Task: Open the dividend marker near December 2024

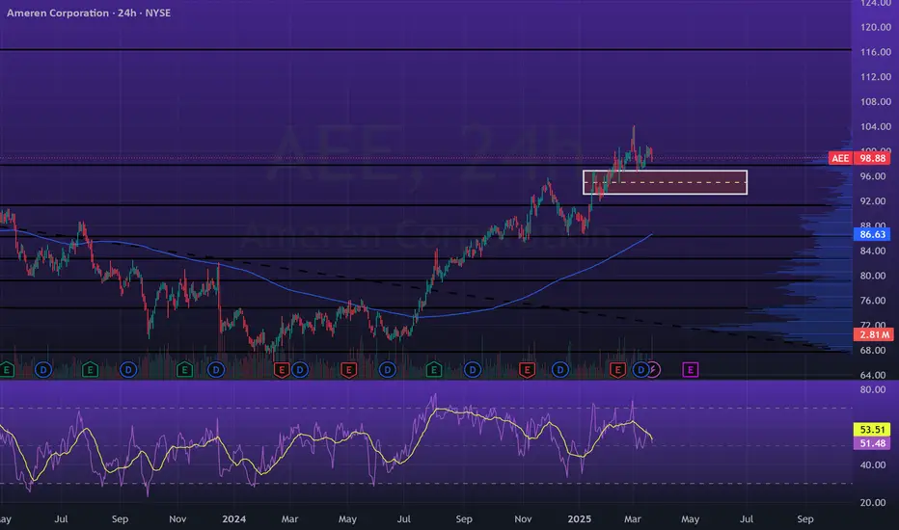Action: (560, 370)
